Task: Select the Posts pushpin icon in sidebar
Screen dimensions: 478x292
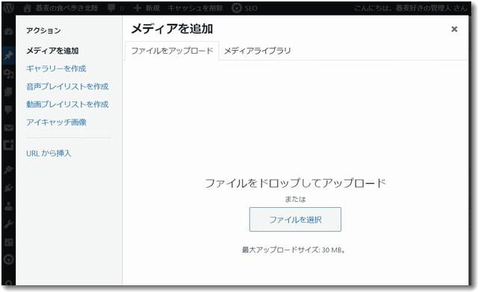Action: point(8,55)
